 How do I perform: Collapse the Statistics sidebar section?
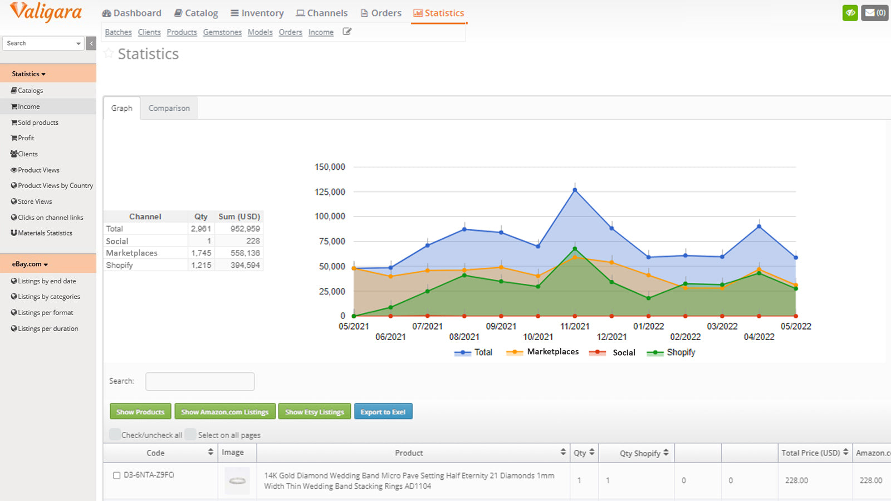coord(29,74)
